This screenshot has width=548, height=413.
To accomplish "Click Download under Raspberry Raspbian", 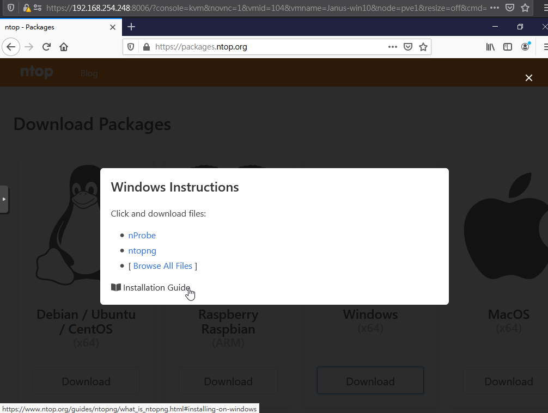I will click(x=228, y=381).
